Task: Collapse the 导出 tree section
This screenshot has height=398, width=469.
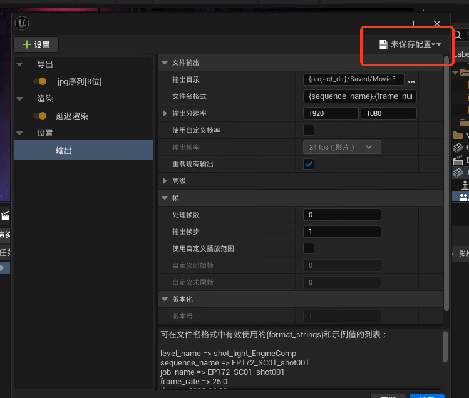Action: point(20,64)
